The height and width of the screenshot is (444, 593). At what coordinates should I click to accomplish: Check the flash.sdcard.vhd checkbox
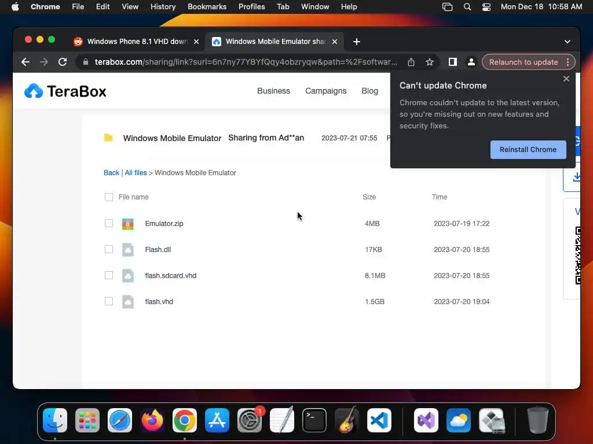click(108, 276)
